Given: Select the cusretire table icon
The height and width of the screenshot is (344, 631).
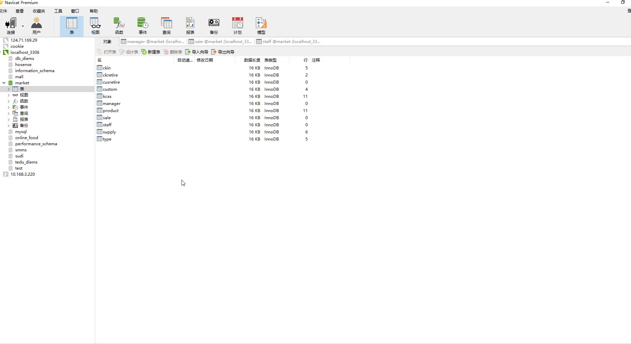Looking at the screenshot, I should (100, 82).
